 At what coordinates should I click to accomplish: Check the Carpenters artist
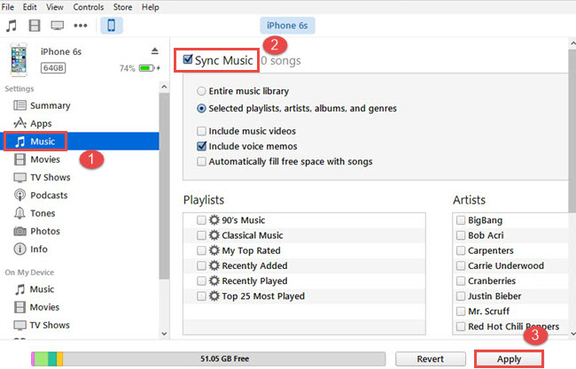[x=461, y=250]
